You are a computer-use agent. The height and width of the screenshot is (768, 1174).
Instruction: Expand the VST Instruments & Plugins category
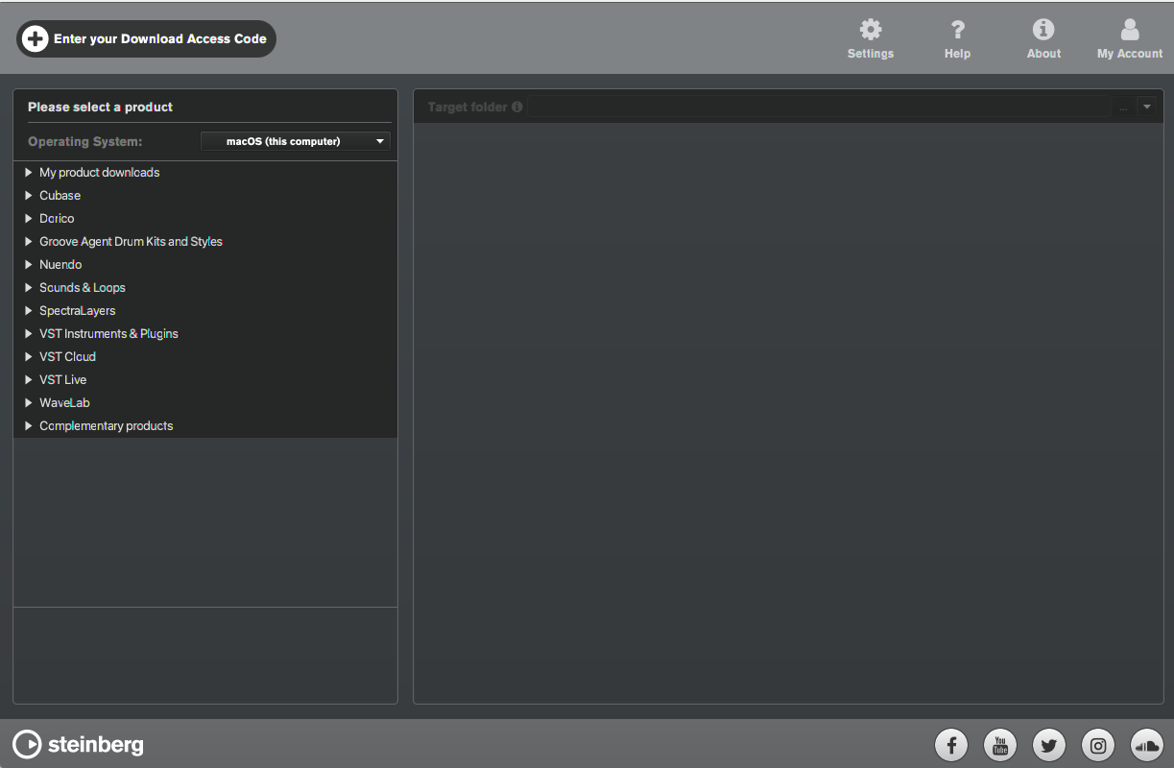[29, 334]
